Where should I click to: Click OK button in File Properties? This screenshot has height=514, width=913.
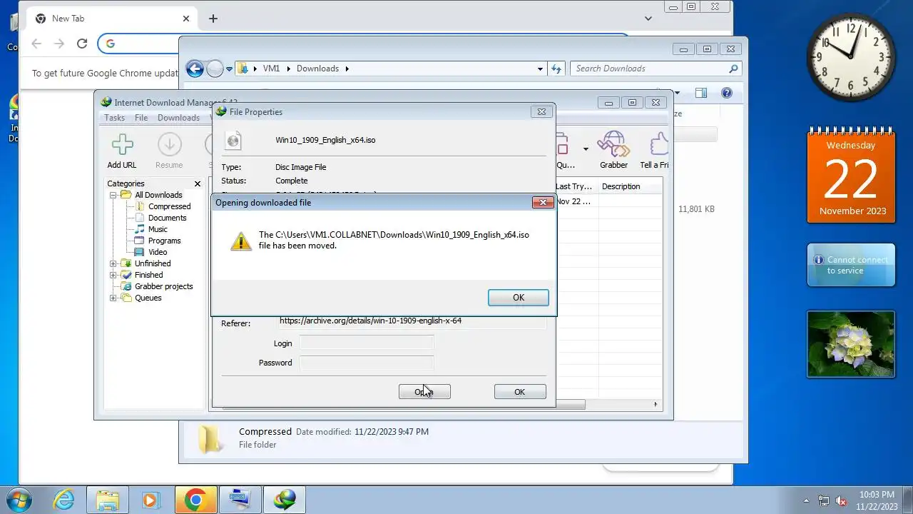click(519, 392)
